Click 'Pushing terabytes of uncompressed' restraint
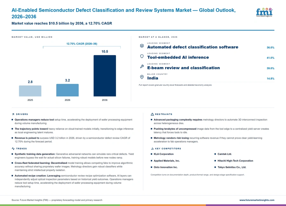286x206 pixels. click(175, 129)
